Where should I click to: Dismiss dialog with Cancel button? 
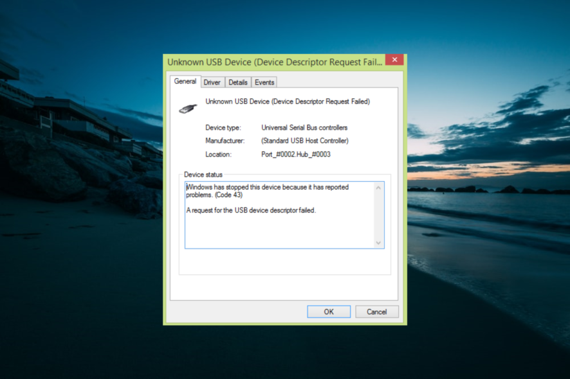point(376,312)
